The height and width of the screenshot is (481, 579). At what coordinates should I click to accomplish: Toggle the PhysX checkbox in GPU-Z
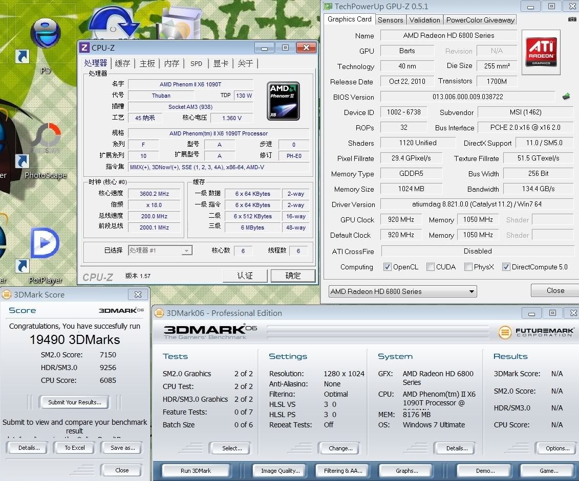pyautogui.click(x=468, y=267)
